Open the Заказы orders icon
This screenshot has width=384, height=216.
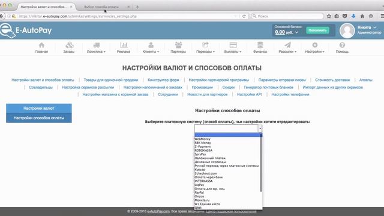tap(69, 46)
